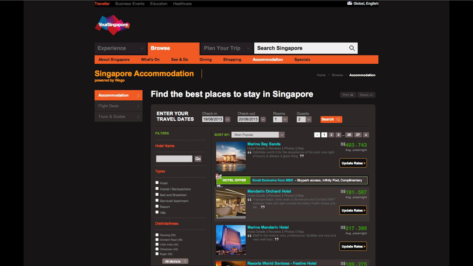The height and width of the screenshot is (266, 473).
Task: Expand the Plan Your Trip dropdown
Action: pyautogui.click(x=226, y=48)
